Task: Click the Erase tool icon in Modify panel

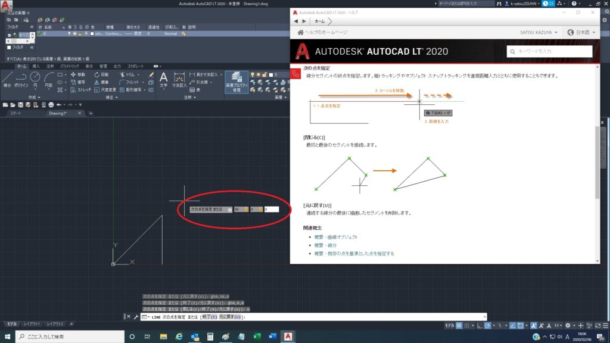Action: (x=151, y=74)
